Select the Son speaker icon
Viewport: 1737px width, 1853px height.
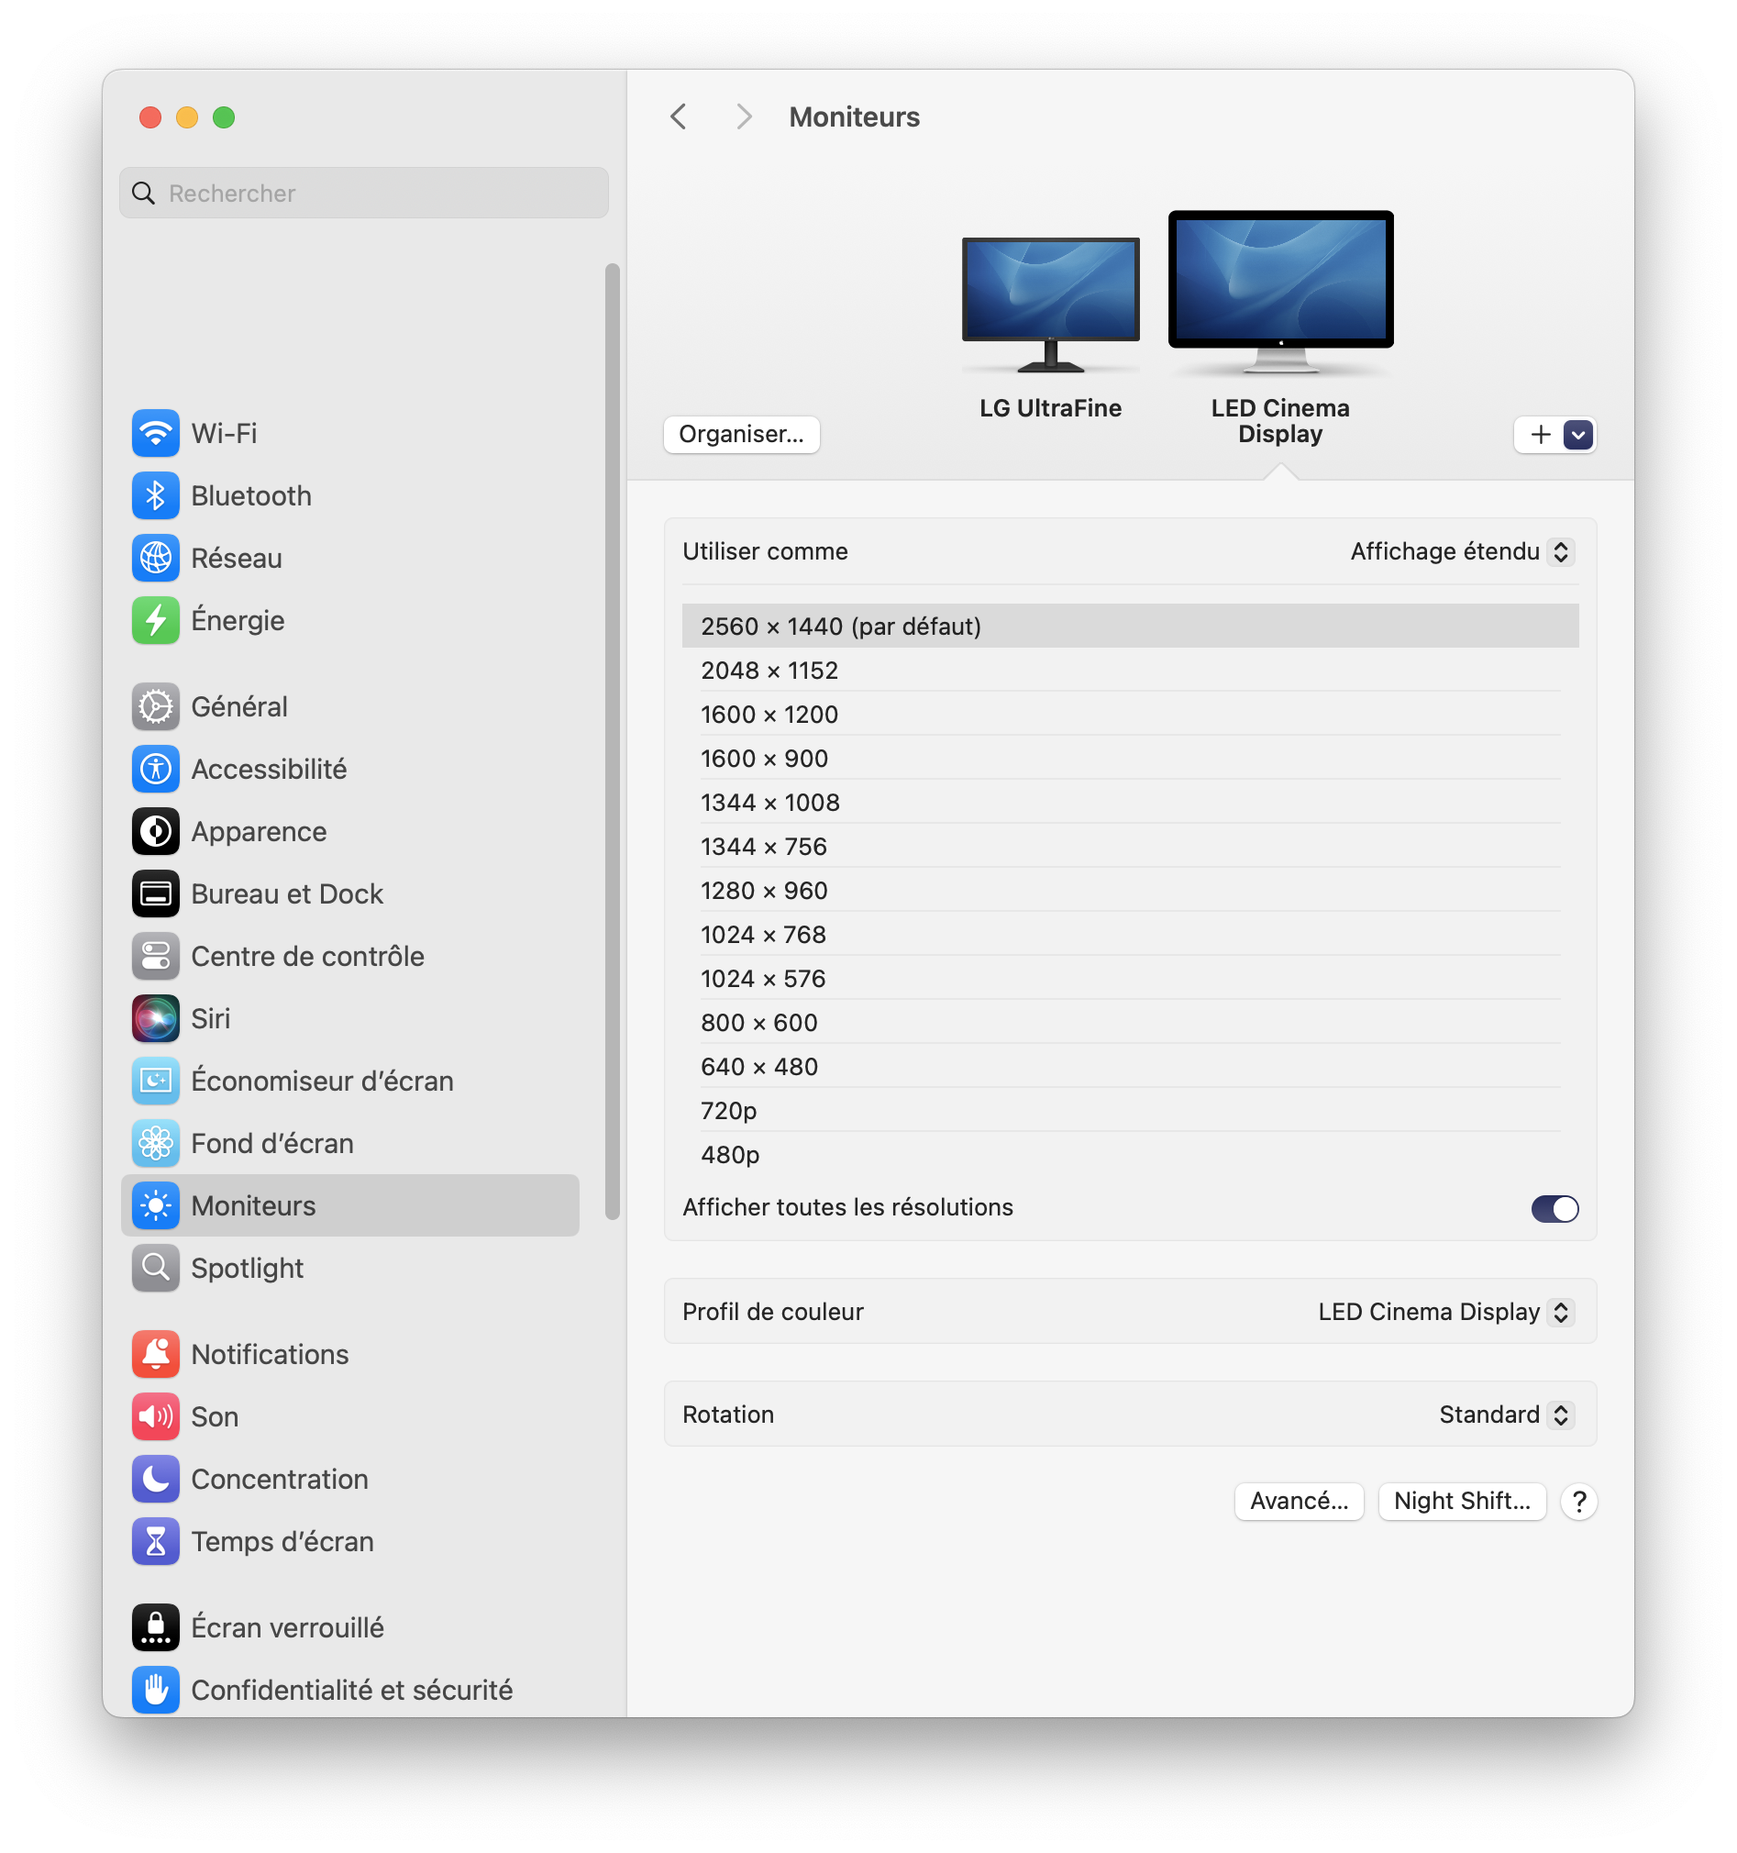(x=156, y=1416)
